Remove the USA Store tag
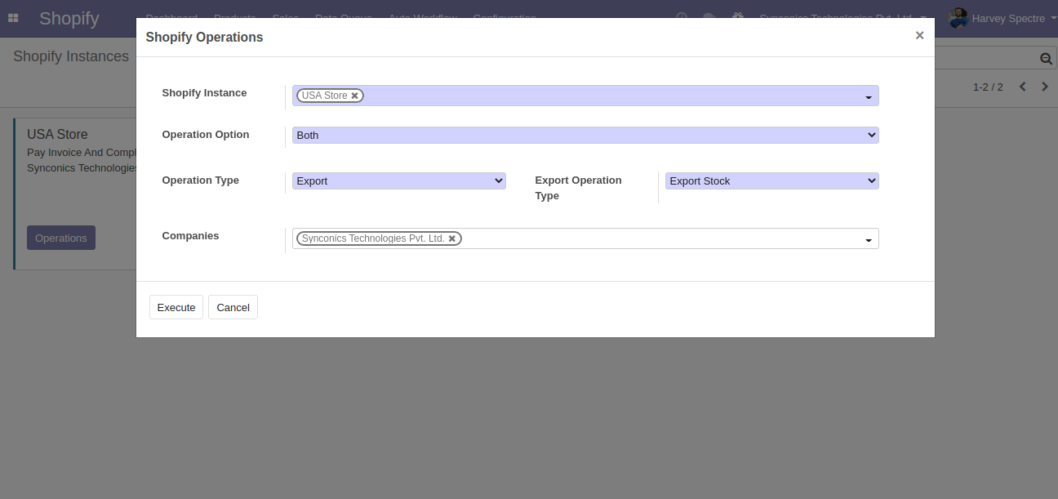This screenshot has height=499, width=1058. (355, 96)
